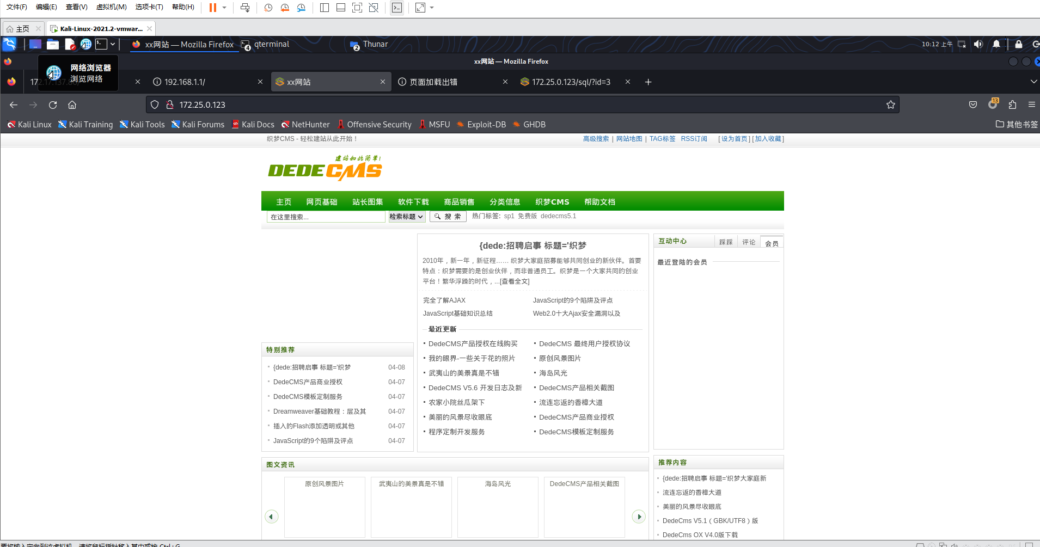This screenshot has height=547, width=1040.
Task: Click the address bar showing 172.25.0.123
Action: pyautogui.click(x=523, y=105)
